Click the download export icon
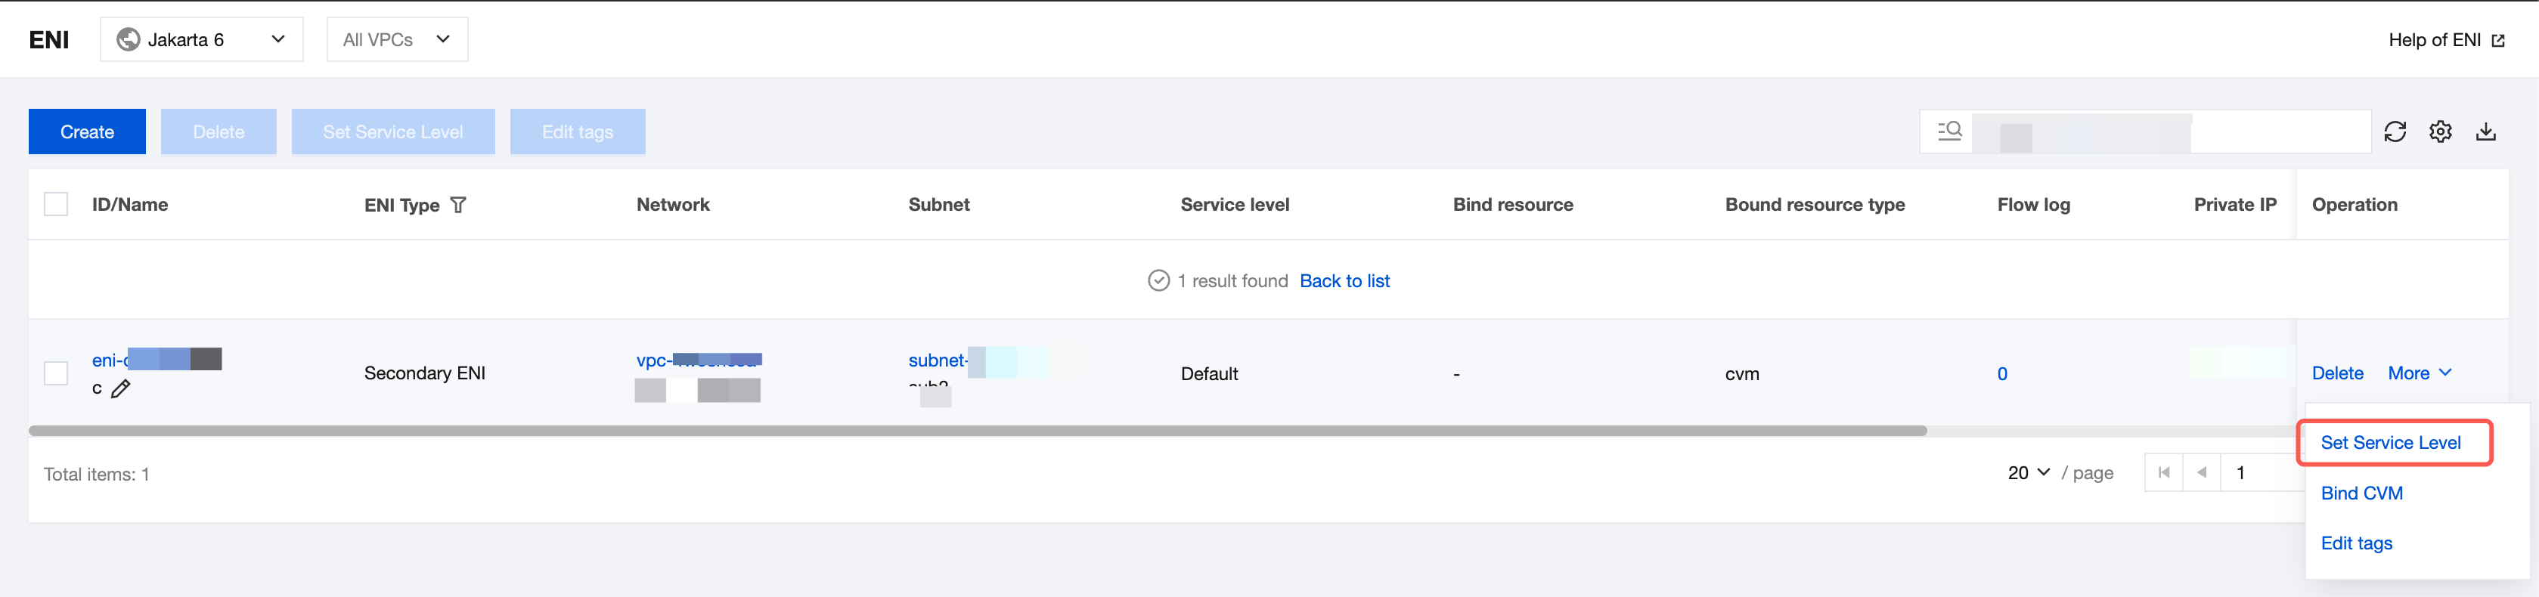Screen dimensions: 2539x597 click(2485, 132)
